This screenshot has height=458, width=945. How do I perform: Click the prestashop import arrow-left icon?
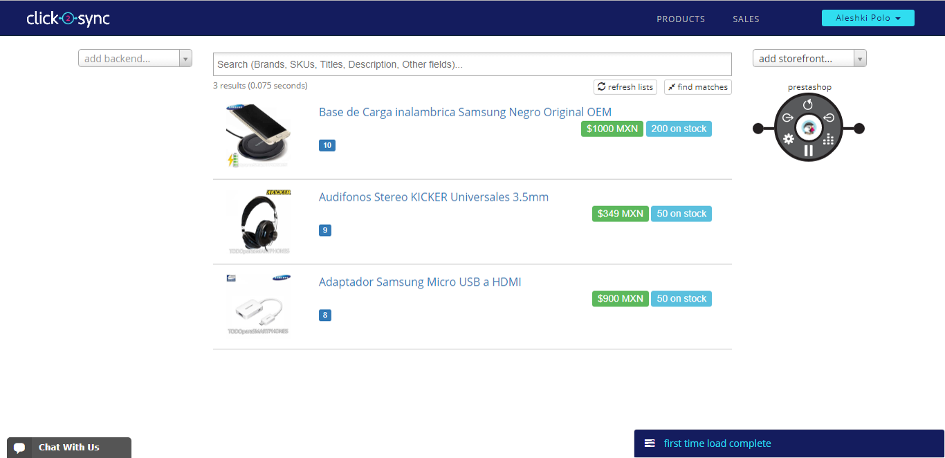coord(829,118)
